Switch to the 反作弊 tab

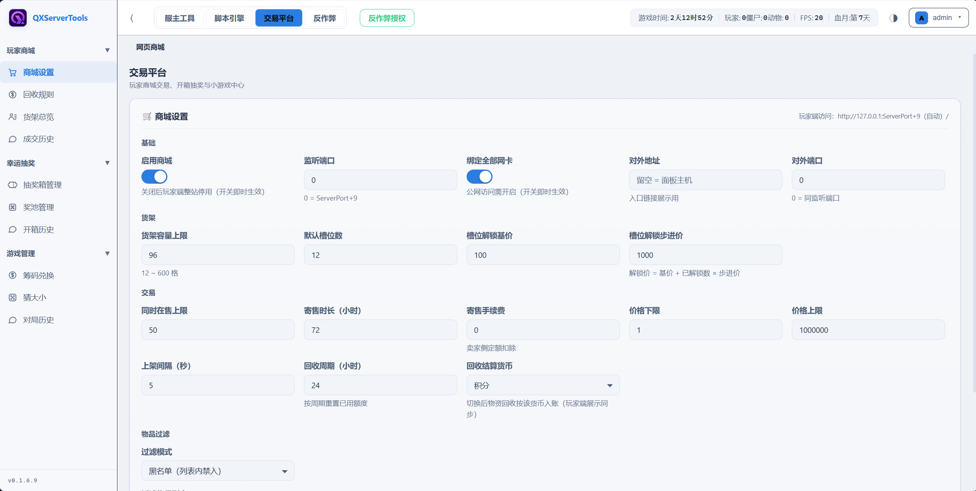click(325, 18)
